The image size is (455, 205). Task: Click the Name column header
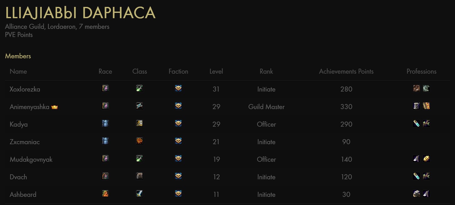click(18, 71)
